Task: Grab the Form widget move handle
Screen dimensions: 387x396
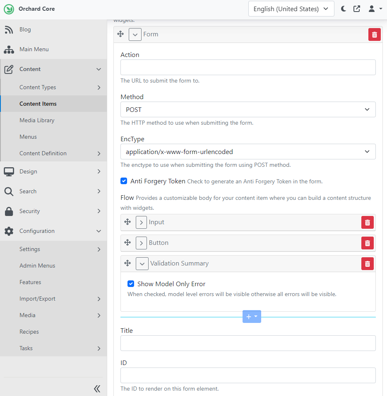Action: click(120, 34)
